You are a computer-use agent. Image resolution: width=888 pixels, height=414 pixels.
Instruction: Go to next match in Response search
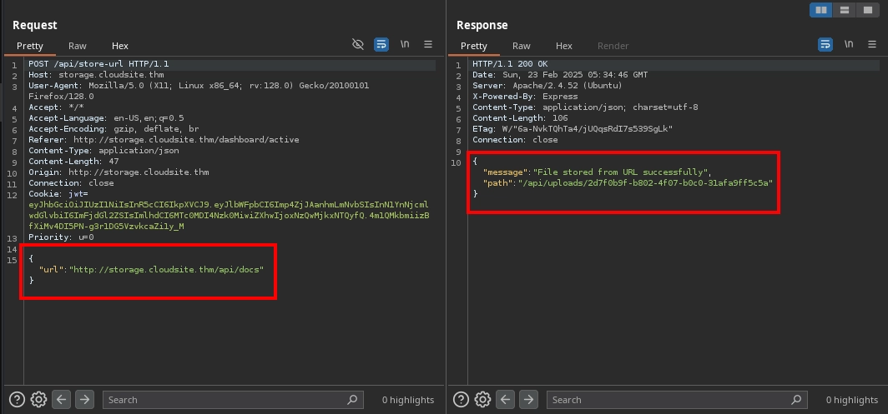tap(528, 400)
